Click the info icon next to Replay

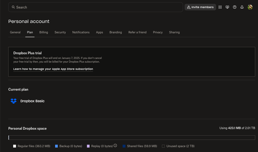point(115,146)
